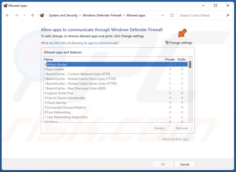This screenshot has width=236, height=172.
Task: Minimize the Allowed apps window
Action: 203,5
